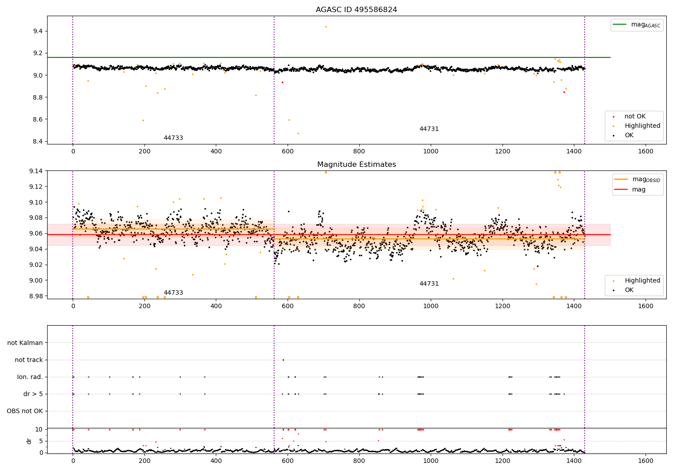
Task: Click the green mag AGASC horizontal line
Action: [x=328, y=57]
